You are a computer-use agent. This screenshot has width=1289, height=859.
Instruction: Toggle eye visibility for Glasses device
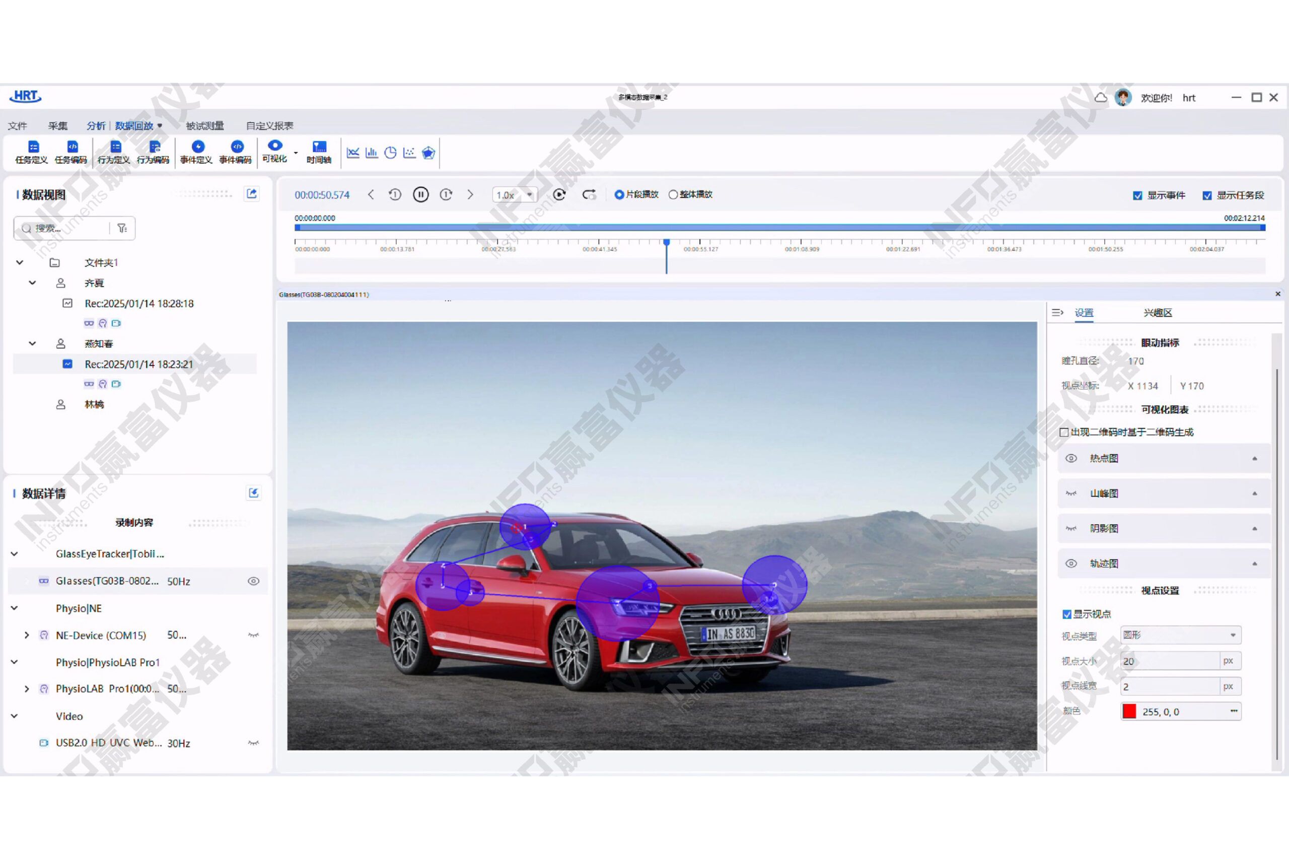pos(253,581)
